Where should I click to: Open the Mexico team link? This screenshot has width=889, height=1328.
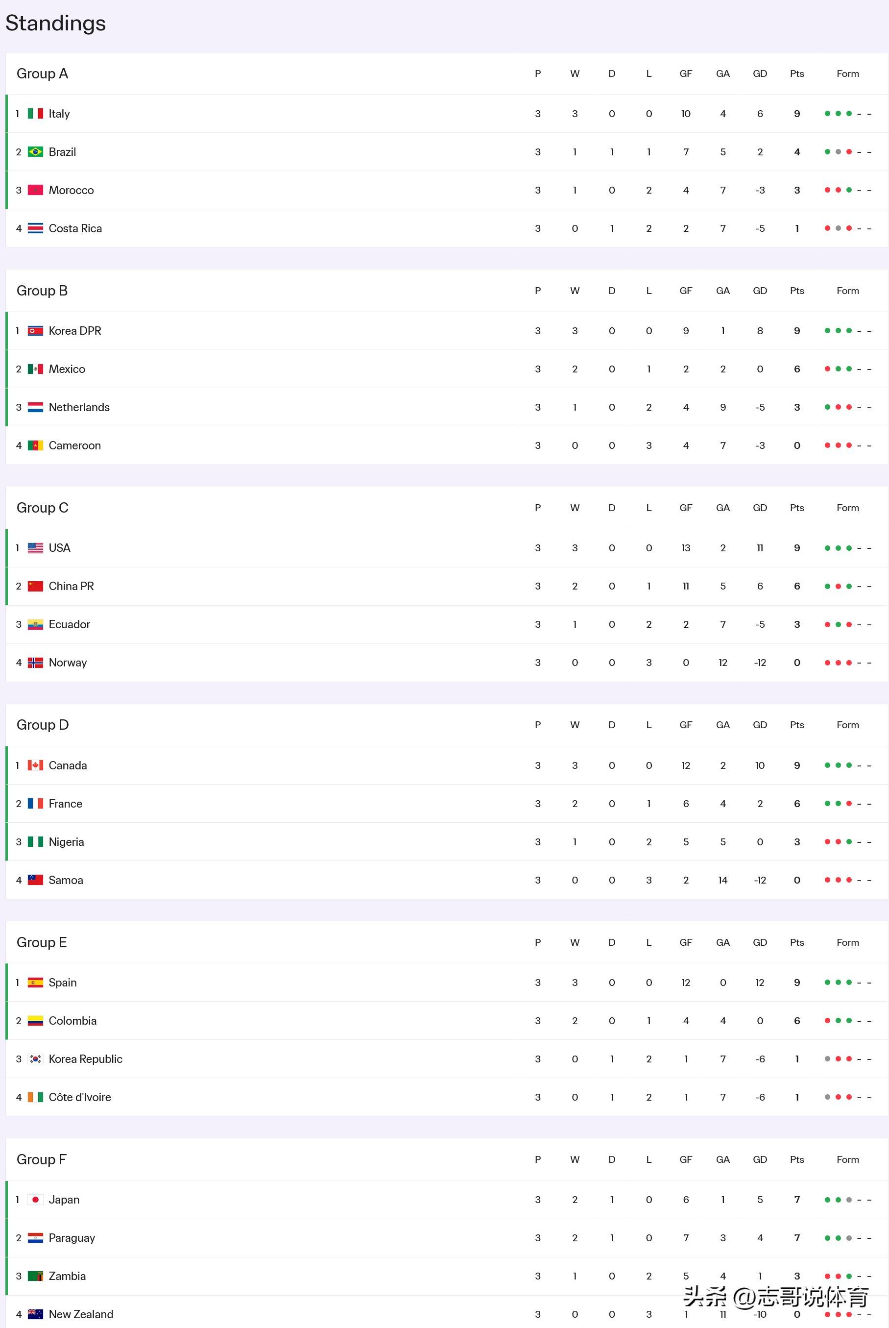click(67, 369)
